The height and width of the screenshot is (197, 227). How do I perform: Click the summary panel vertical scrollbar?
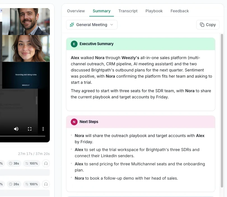pyautogui.click(x=222, y=111)
